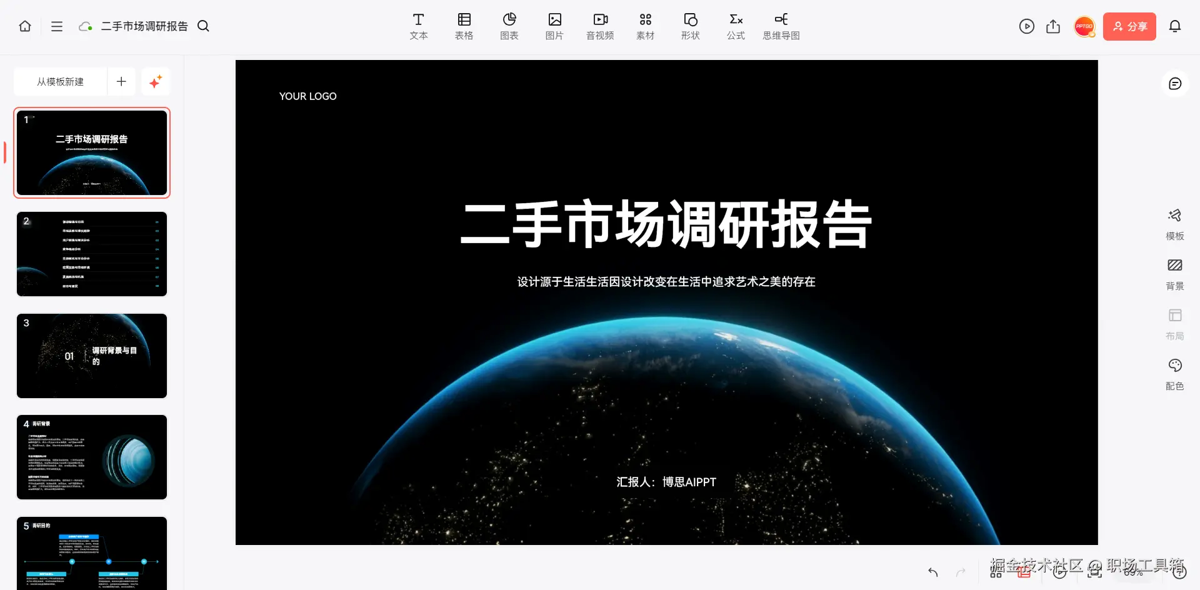
Task: Open the hamburger main menu
Action: click(57, 26)
